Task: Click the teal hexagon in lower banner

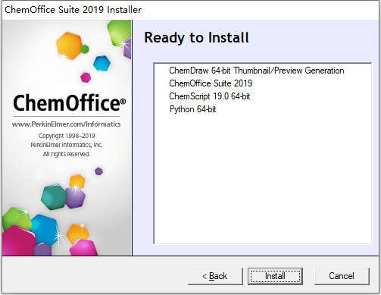Action: point(54,196)
